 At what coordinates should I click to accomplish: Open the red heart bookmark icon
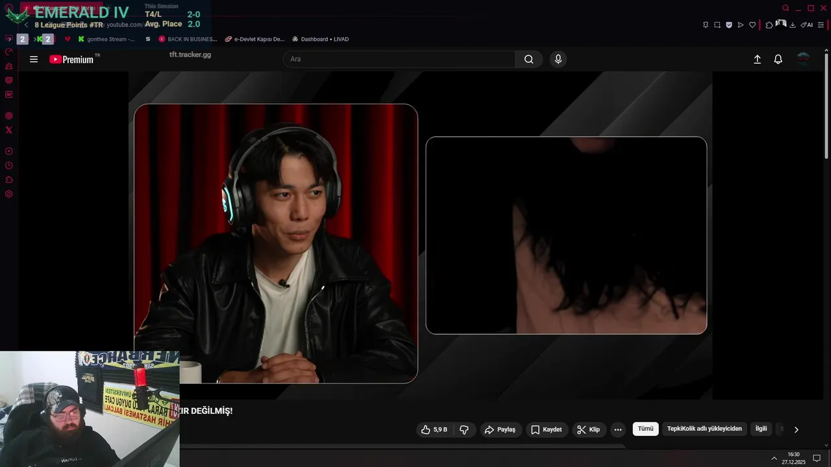pos(68,39)
